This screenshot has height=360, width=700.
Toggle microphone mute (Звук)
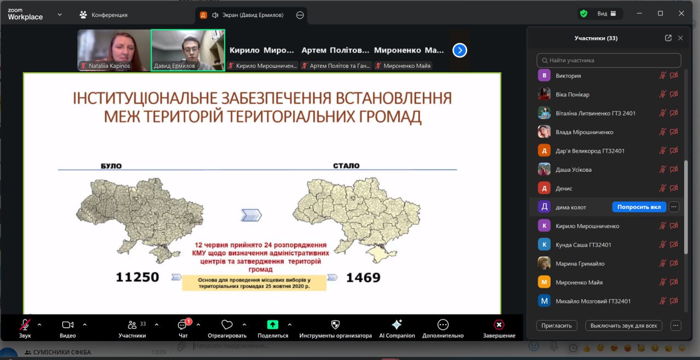[25, 325]
